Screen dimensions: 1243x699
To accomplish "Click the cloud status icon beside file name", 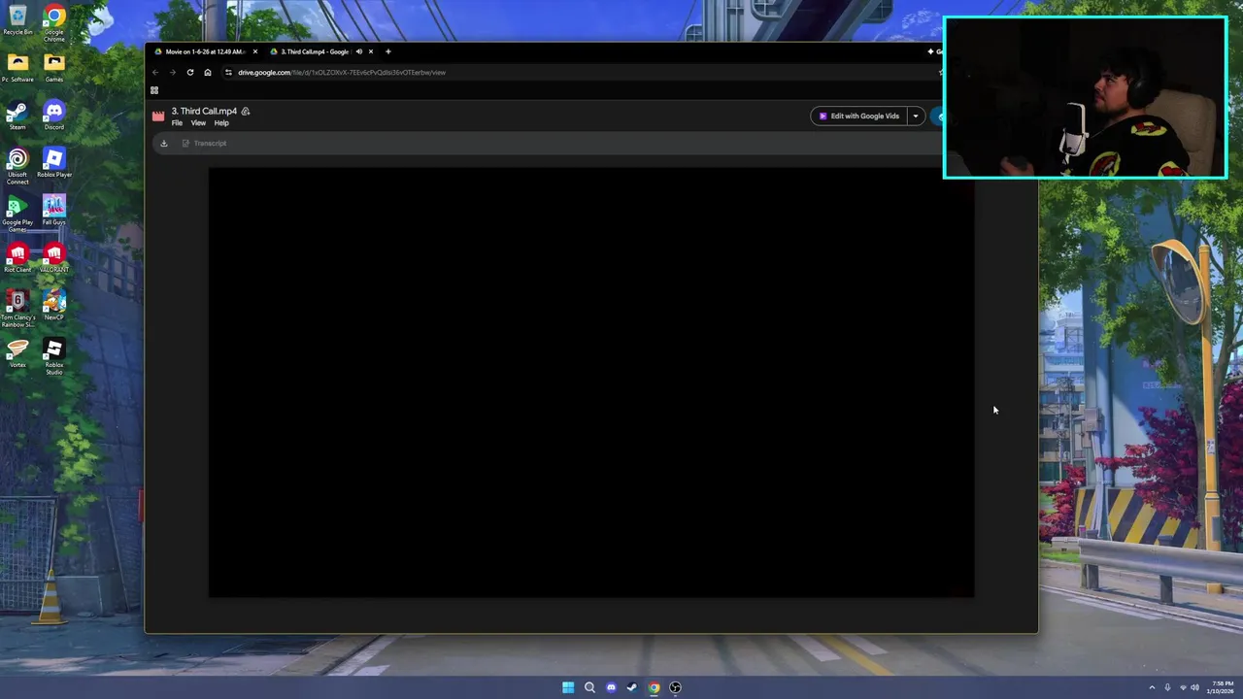I will point(246,112).
